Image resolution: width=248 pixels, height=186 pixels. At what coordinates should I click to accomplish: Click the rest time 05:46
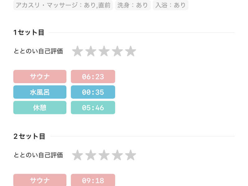[x=93, y=108]
